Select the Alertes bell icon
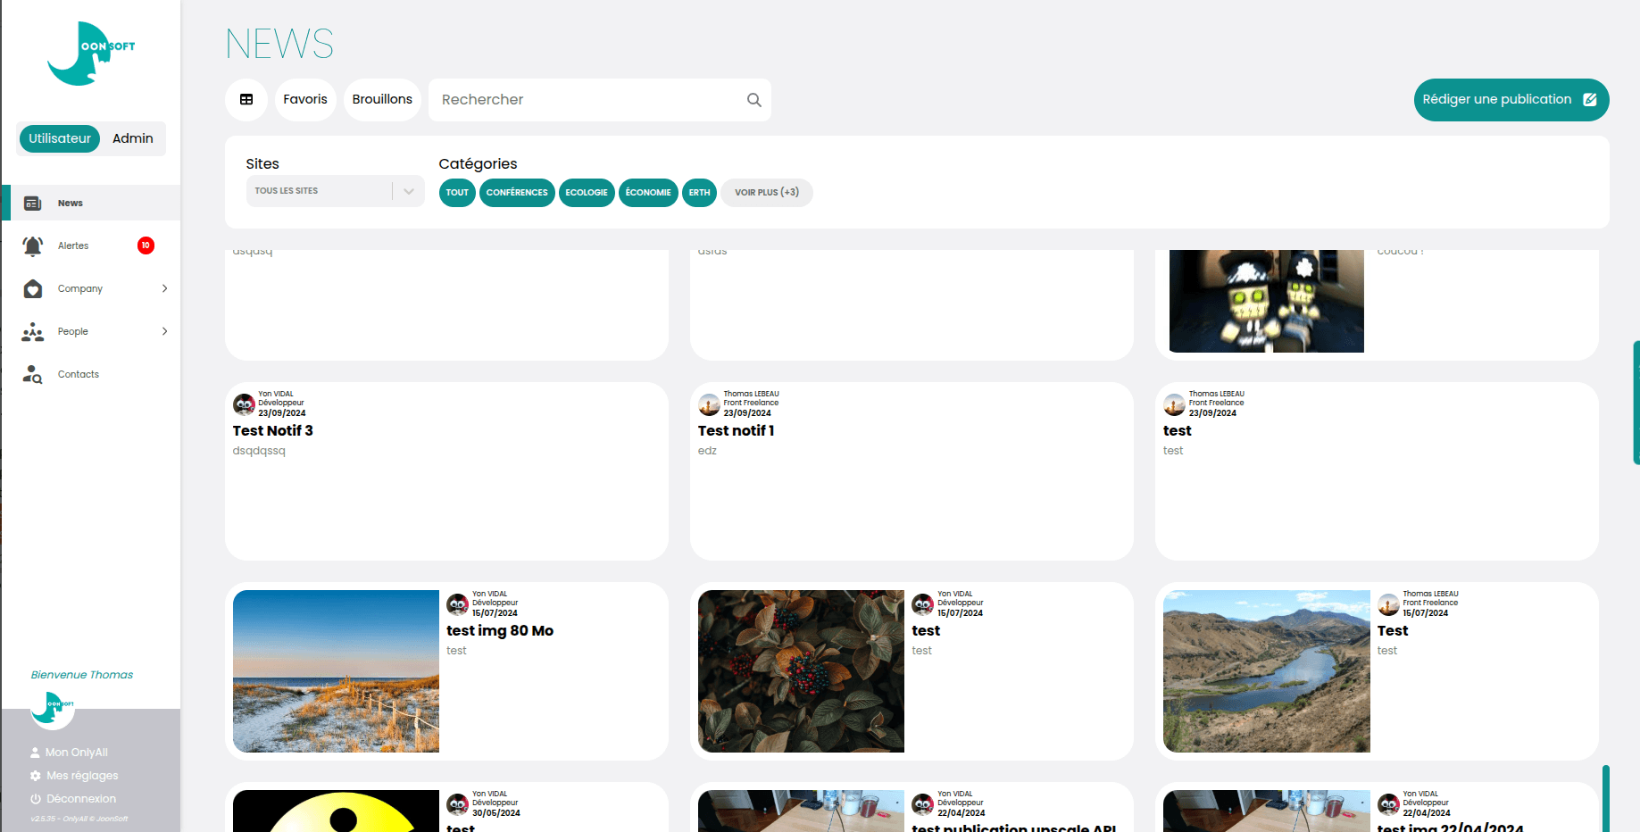1640x832 pixels. (x=33, y=245)
